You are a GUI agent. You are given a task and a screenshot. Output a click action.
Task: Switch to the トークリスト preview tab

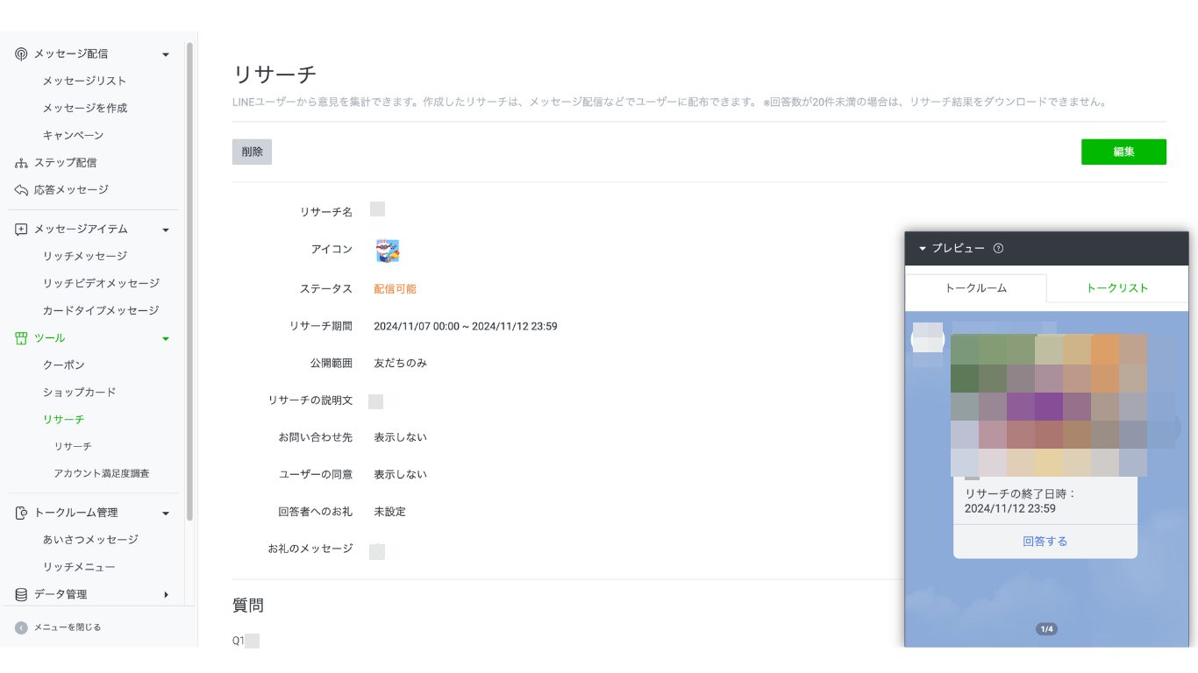[1117, 288]
